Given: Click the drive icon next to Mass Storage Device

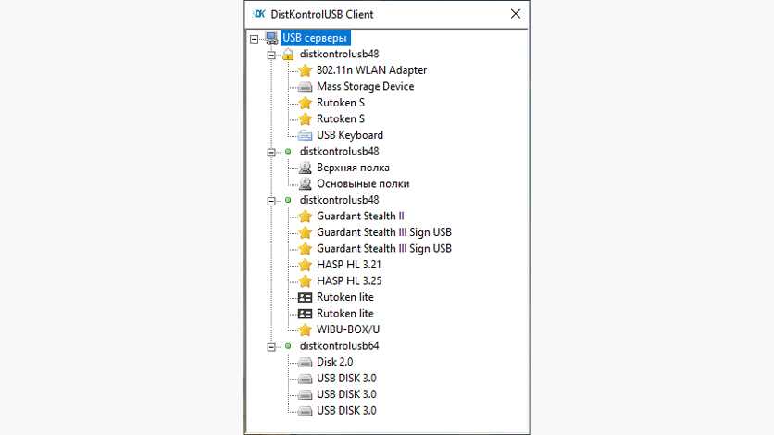Looking at the screenshot, I should coord(306,87).
